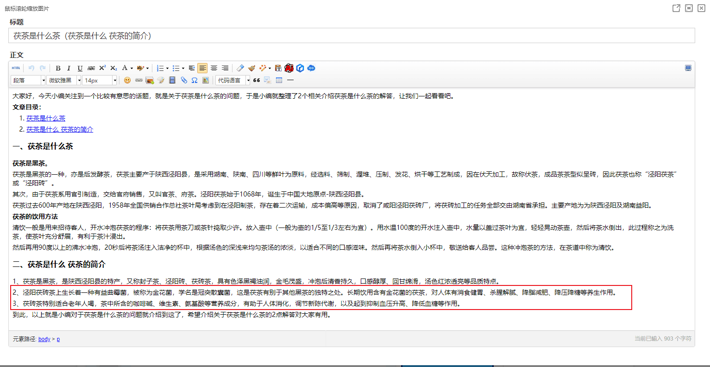Click the redo arrow icon
This screenshot has width=710, height=367.
(x=43, y=68)
